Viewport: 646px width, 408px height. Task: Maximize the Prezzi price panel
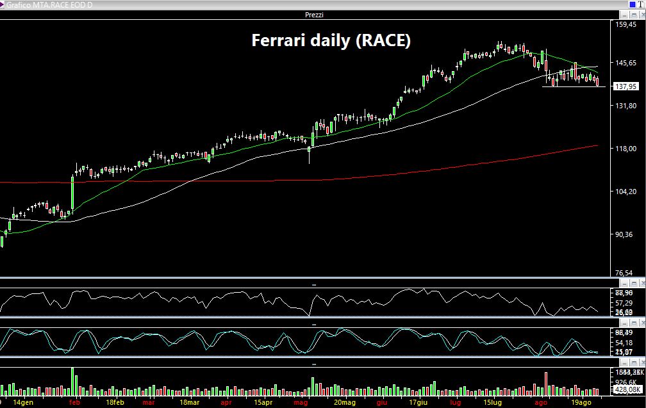point(634,15)
